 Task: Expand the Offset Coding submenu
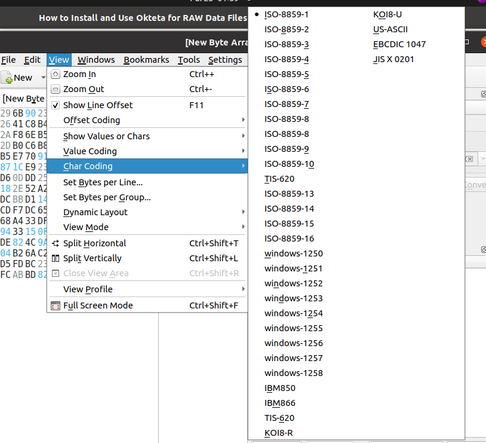tap(147, 120)
